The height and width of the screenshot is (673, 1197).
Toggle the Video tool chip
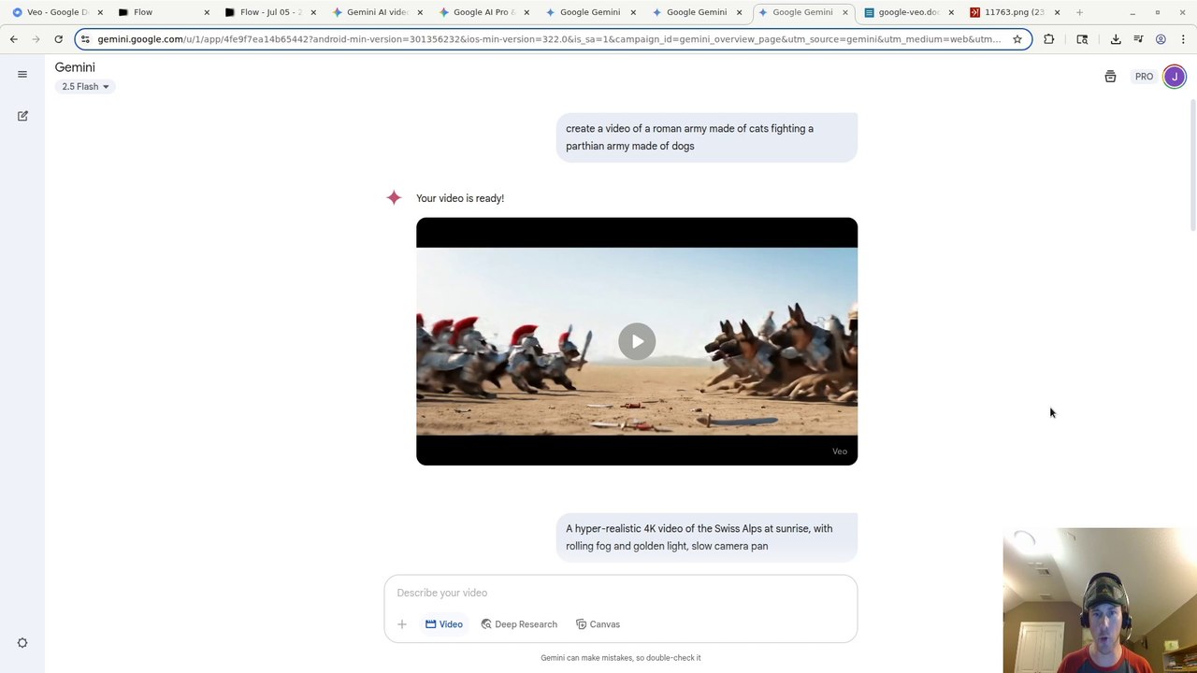pyautogui.click(x=444, y=624)
